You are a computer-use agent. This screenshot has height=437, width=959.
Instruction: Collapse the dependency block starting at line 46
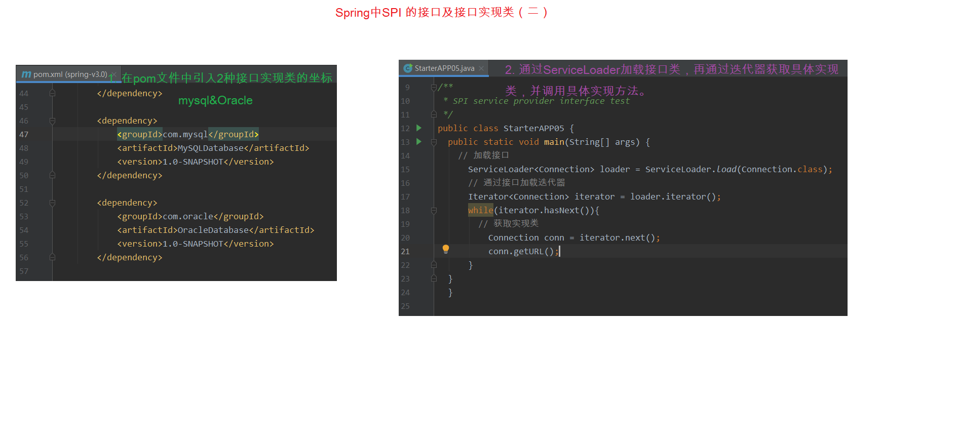pos(52,121)
